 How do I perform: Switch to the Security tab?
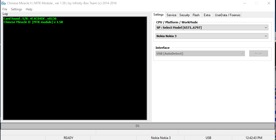[184, 15]
